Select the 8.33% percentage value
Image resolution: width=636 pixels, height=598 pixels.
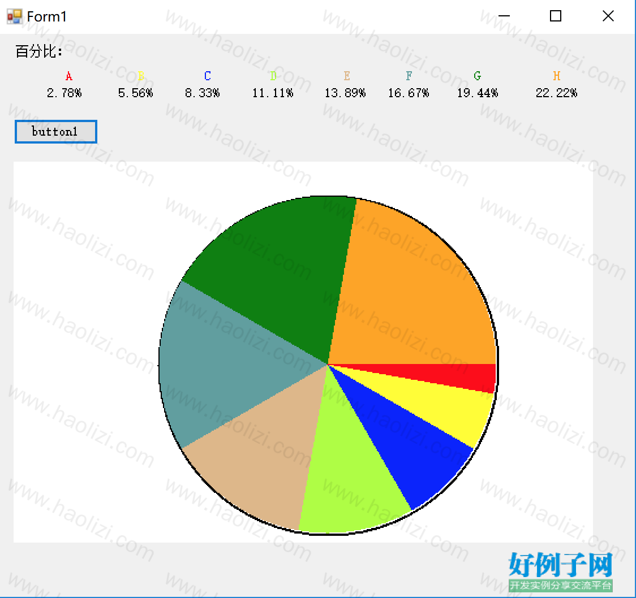[203, 93]
